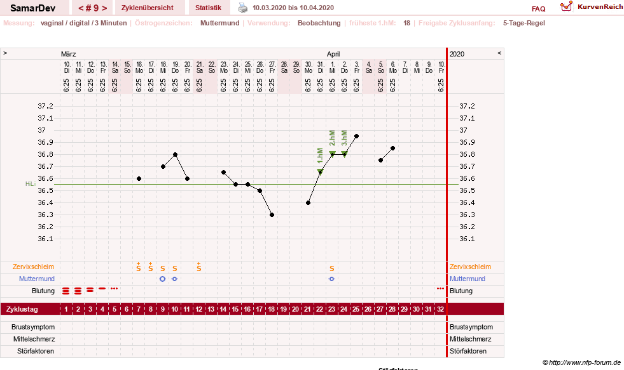
Task: Go to next cycle with '>' after #9
Action: (104, 8)
